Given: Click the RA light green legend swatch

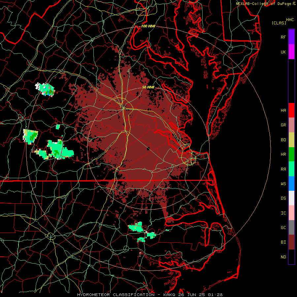Looking at the screenshot, I should [291, 169].
